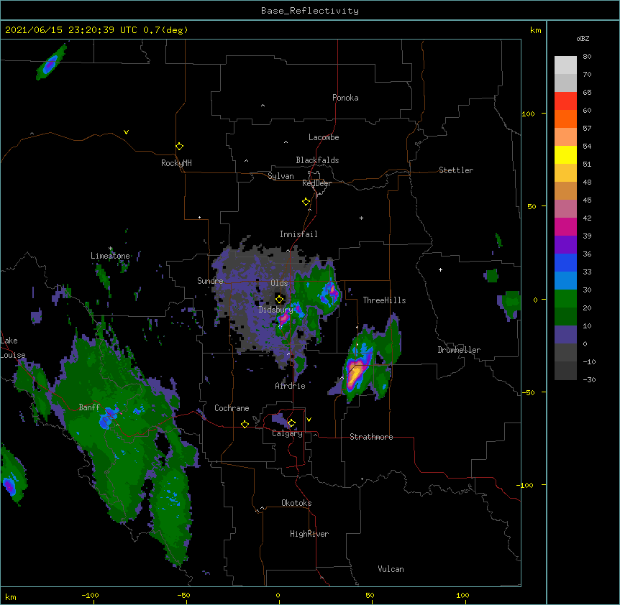
Task: Click the Strathmore label
Action: pos(371,437)
